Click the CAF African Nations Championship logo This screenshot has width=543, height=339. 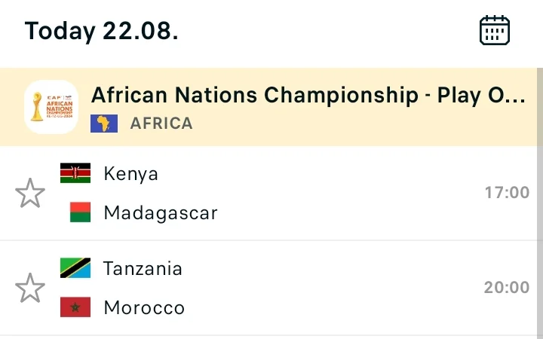click(x=51, y=107)
